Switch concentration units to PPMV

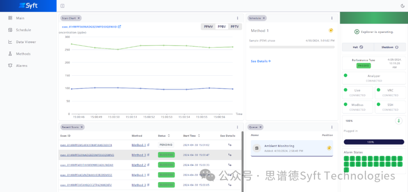tap(208, 26)
